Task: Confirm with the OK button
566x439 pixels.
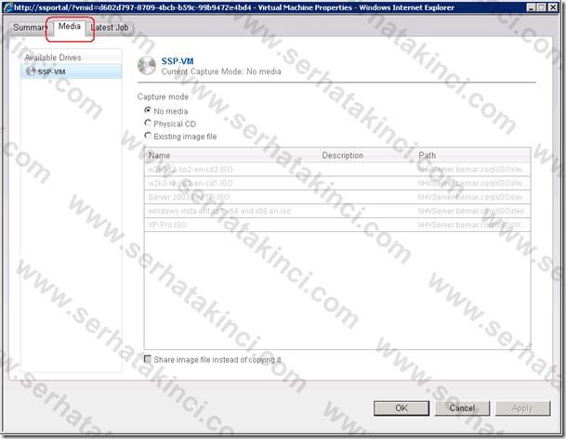Action: point(401,408)
